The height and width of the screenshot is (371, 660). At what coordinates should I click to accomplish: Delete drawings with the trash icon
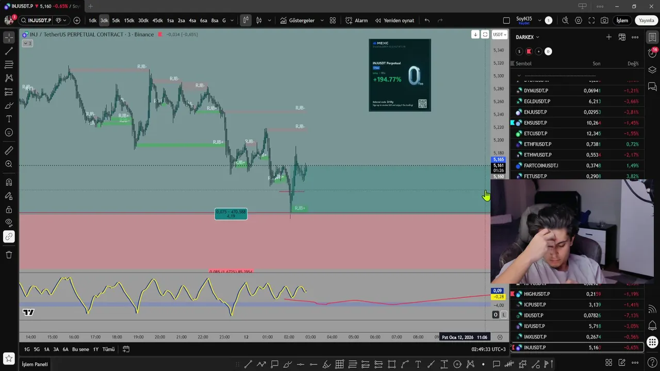(9, 255)
